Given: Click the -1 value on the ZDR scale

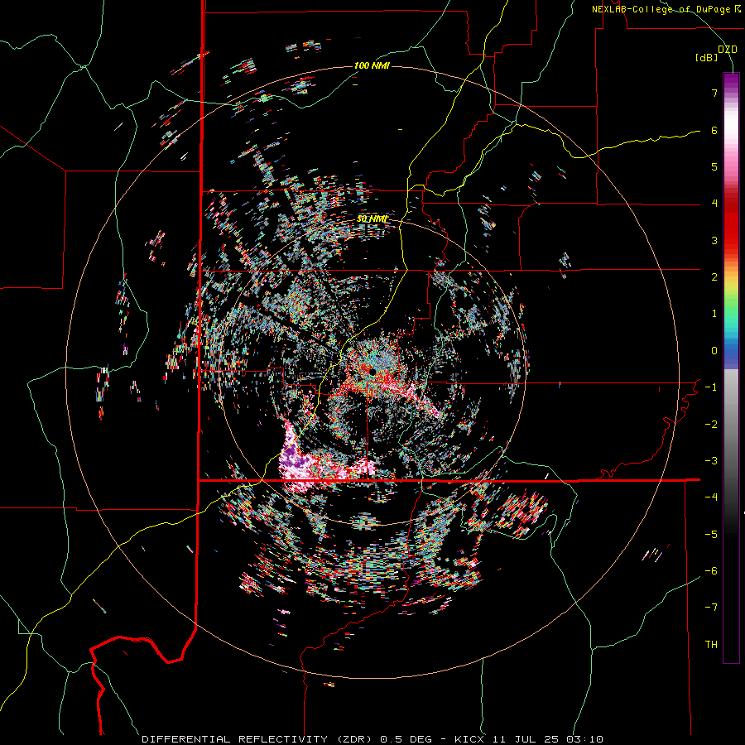Looking at the screenshot, I should 711,387.
